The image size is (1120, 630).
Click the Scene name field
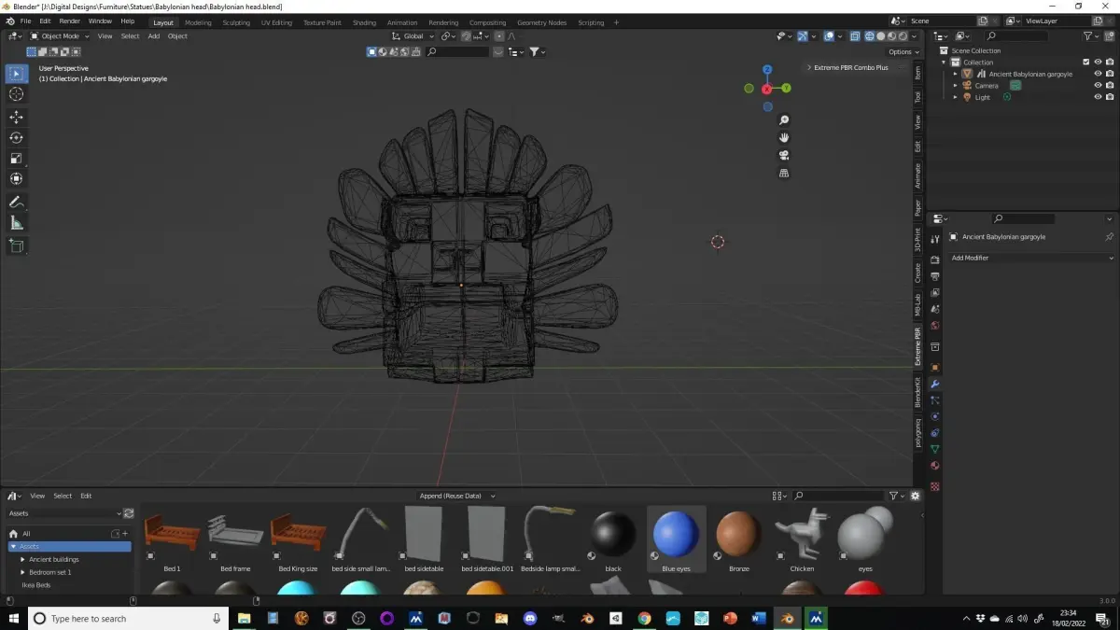click(x=941, y=21)
